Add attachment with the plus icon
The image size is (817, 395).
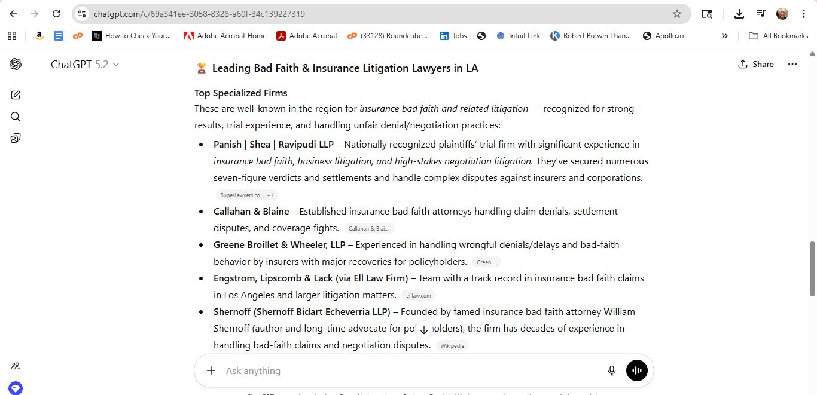point(211,370)
